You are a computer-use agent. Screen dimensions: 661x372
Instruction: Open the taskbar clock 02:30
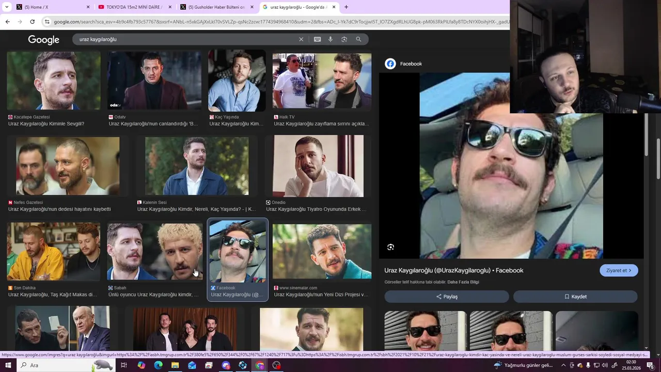click(x=631, y=365)
